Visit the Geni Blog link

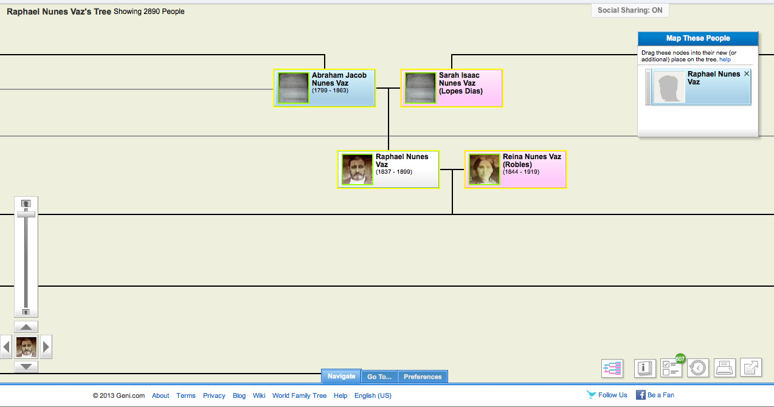(x=239, y=395)
